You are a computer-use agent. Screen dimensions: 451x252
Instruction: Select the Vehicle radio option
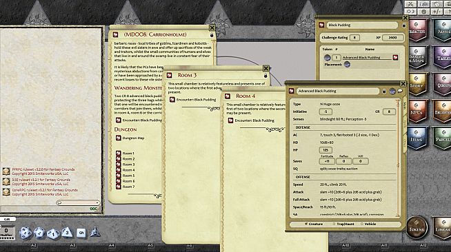tap(368, 224)
